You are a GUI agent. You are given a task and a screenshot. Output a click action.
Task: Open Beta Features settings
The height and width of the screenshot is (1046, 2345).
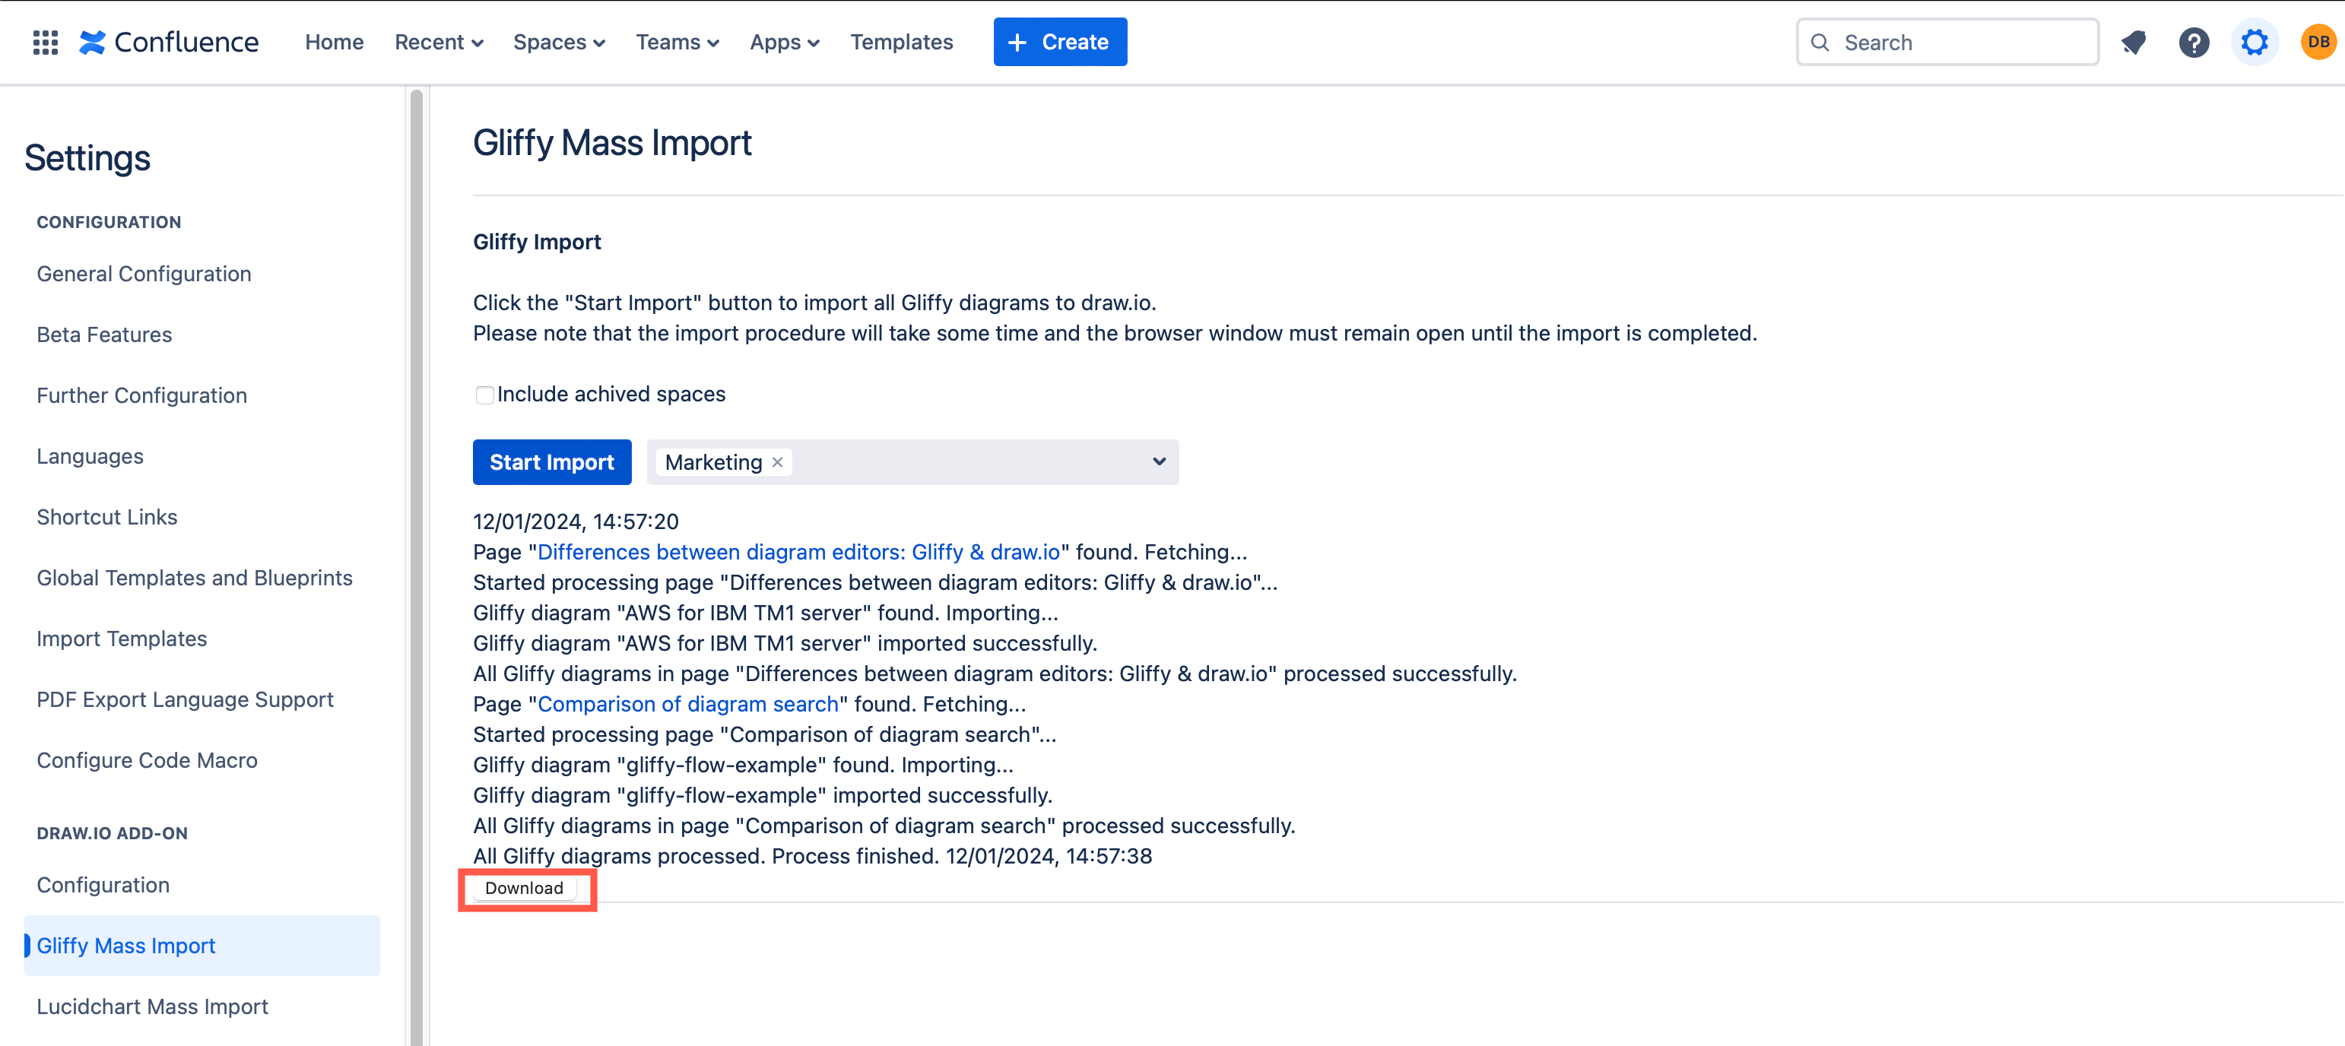pyautogui.click(x=103, y=335)
